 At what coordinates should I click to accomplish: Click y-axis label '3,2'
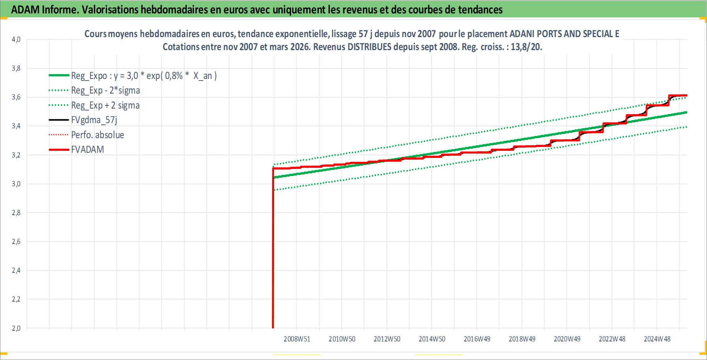point(16,155)
